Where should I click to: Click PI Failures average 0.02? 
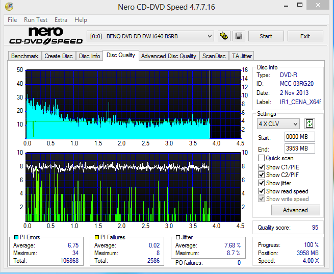(x=154, y=245)
